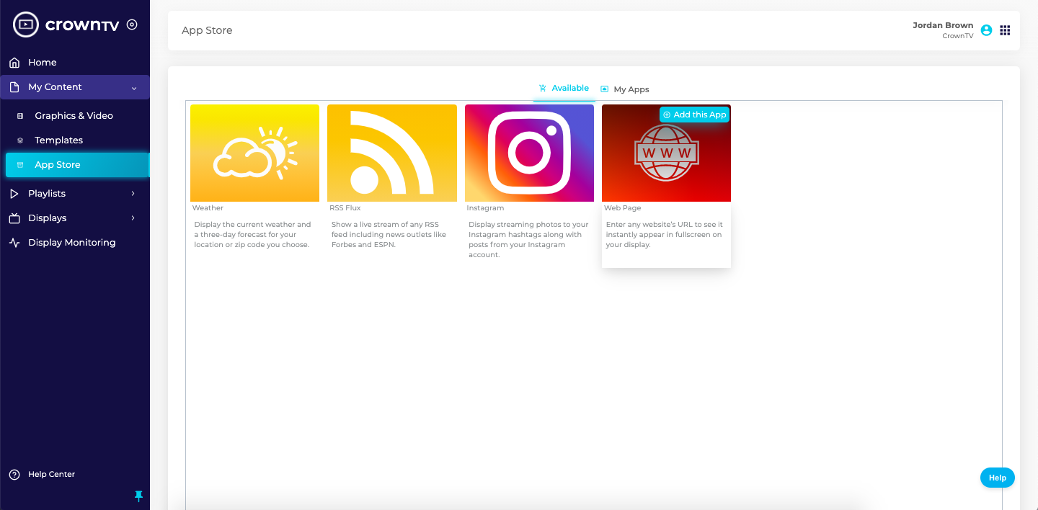Open the Help Center link

click(51, 475)
